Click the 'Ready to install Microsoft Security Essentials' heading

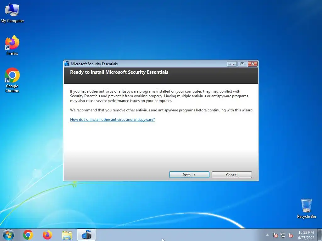pos(119,72)
